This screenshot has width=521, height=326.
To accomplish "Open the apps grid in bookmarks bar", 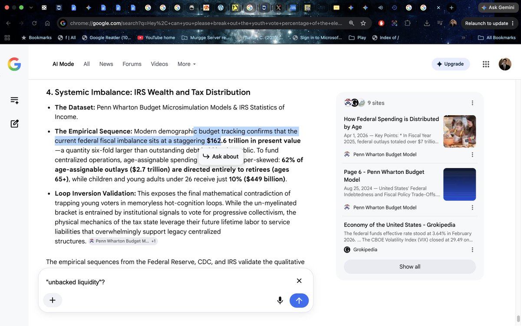I will (x=7, y=38).
